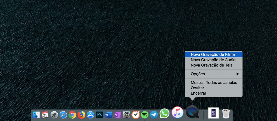Click the iTunes music icon
The width and height of the screenshot is (277, 121).
coord(178,113)
